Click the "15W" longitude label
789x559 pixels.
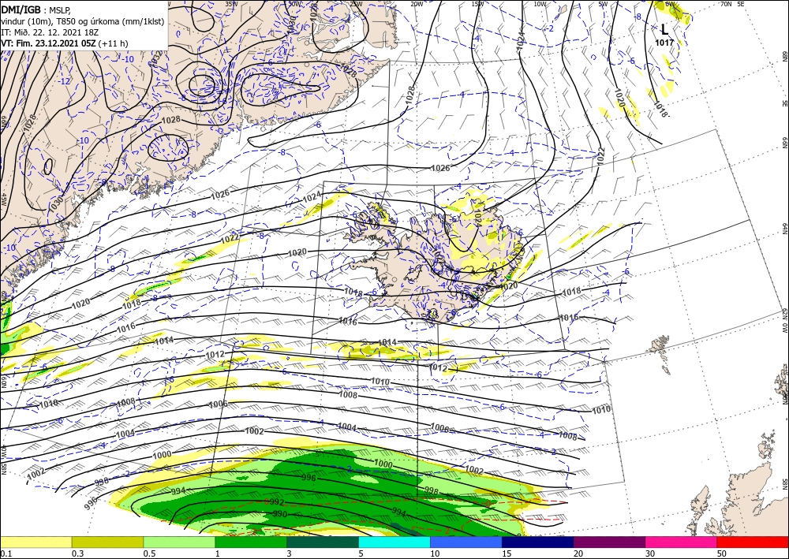[477, 4]
